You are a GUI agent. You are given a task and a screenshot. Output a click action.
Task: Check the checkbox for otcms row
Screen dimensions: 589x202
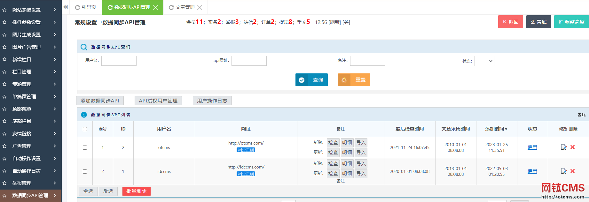coord(85,147)
